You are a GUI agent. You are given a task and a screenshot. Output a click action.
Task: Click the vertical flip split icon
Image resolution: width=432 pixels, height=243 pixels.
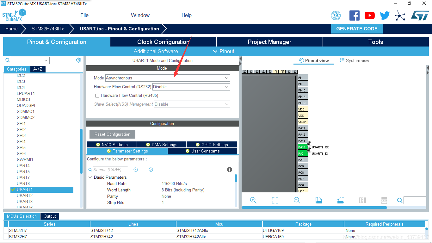pyautogui.click(x=384, y=200)
